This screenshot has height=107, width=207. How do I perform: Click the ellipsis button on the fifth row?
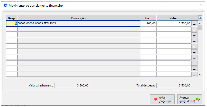194,46
